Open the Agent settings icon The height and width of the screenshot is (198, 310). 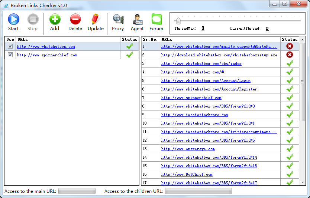(137, 19)
